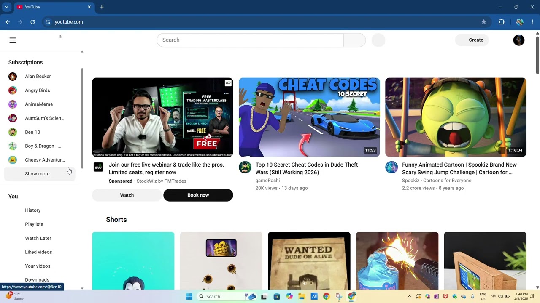540x303 pixels.
Task: Open Chrome profile avatar in toolbar
Action: pos(520,22)
